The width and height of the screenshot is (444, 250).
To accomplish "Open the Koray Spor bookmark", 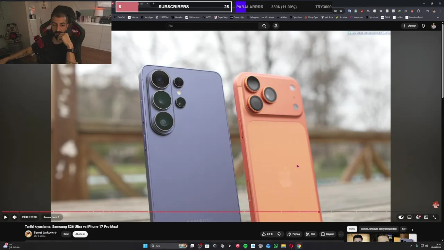I will [311, 17].
